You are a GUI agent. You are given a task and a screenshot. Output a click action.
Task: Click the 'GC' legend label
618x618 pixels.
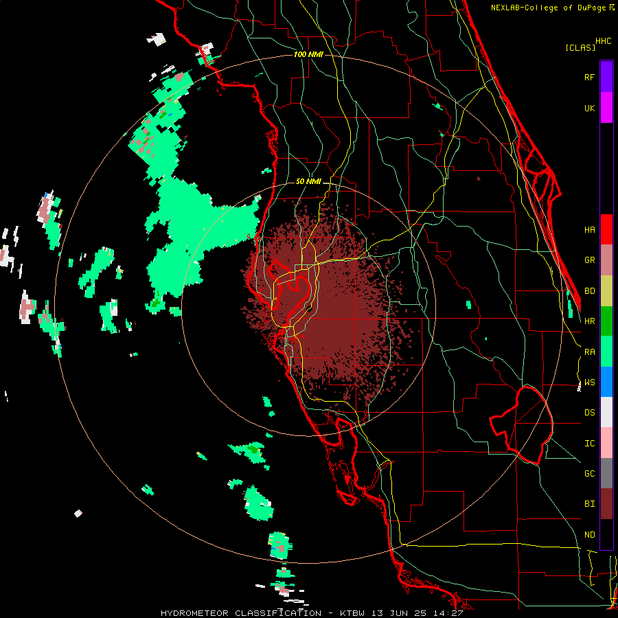click(x=589, y=474)
